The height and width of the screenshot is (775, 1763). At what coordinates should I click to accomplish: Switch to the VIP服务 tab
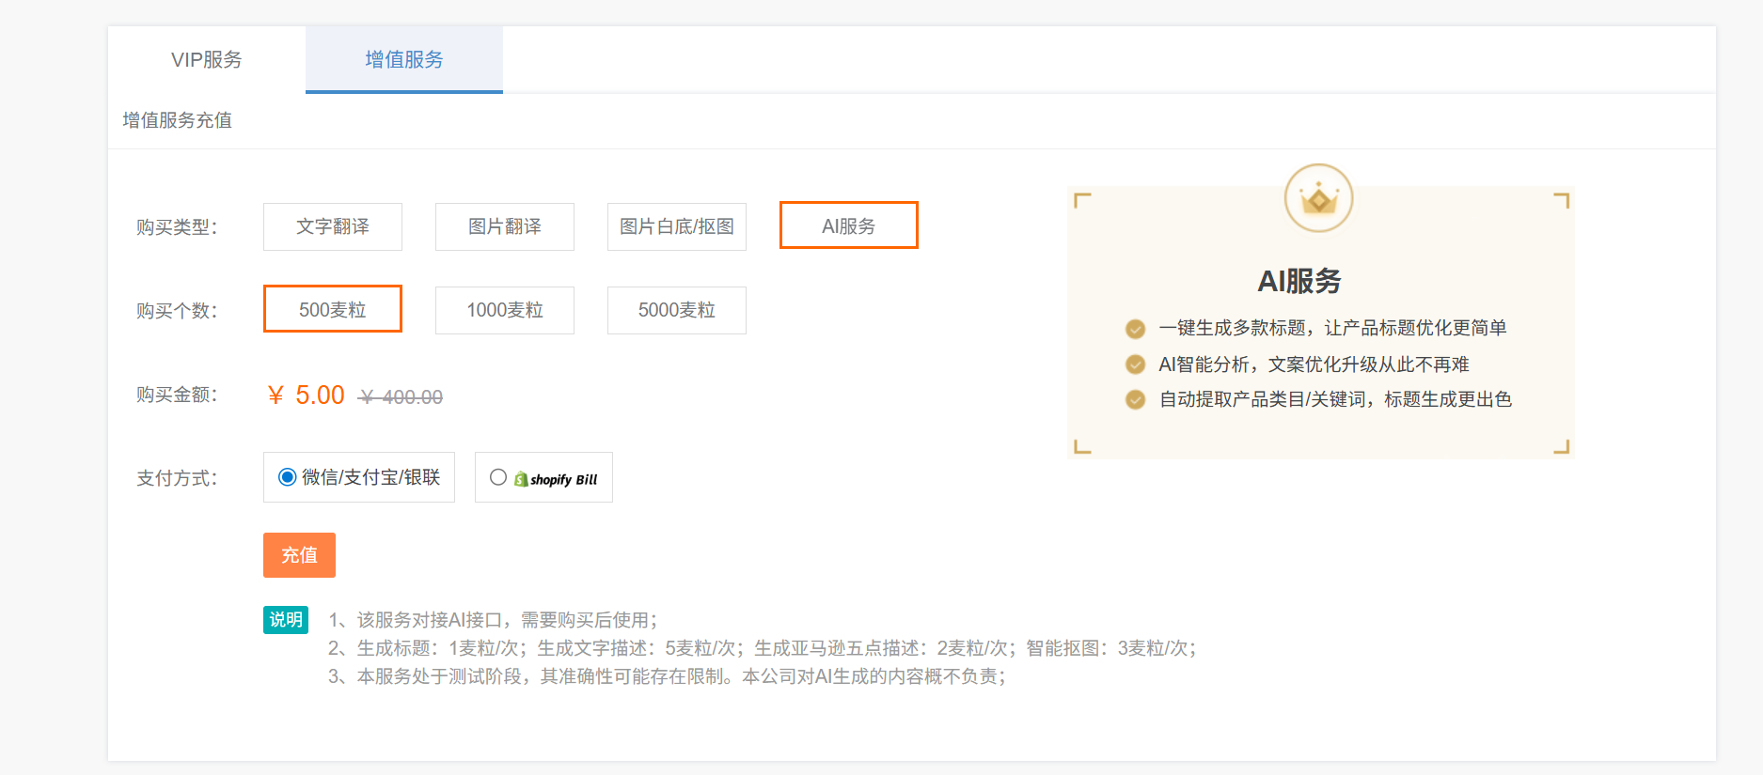point(207,60)
